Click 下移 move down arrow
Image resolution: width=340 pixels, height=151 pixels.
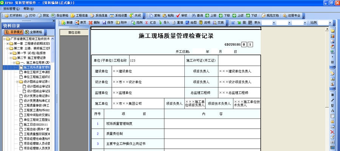click(x=224, y=15)
